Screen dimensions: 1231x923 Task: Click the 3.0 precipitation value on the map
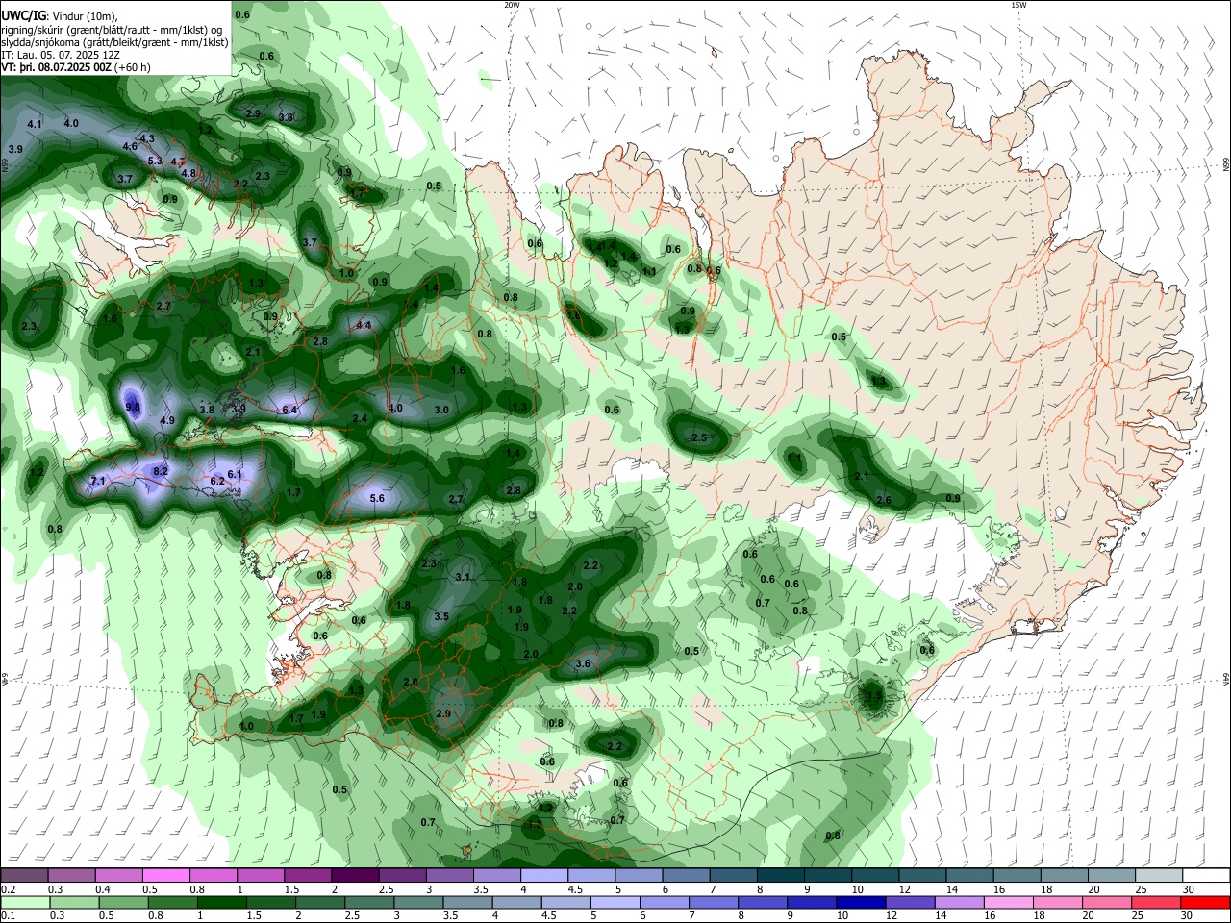pyautogui.click(x=441, y=410)
